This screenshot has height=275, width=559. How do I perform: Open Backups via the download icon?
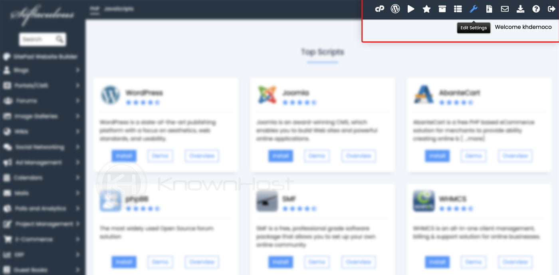[x=520, y=8]
